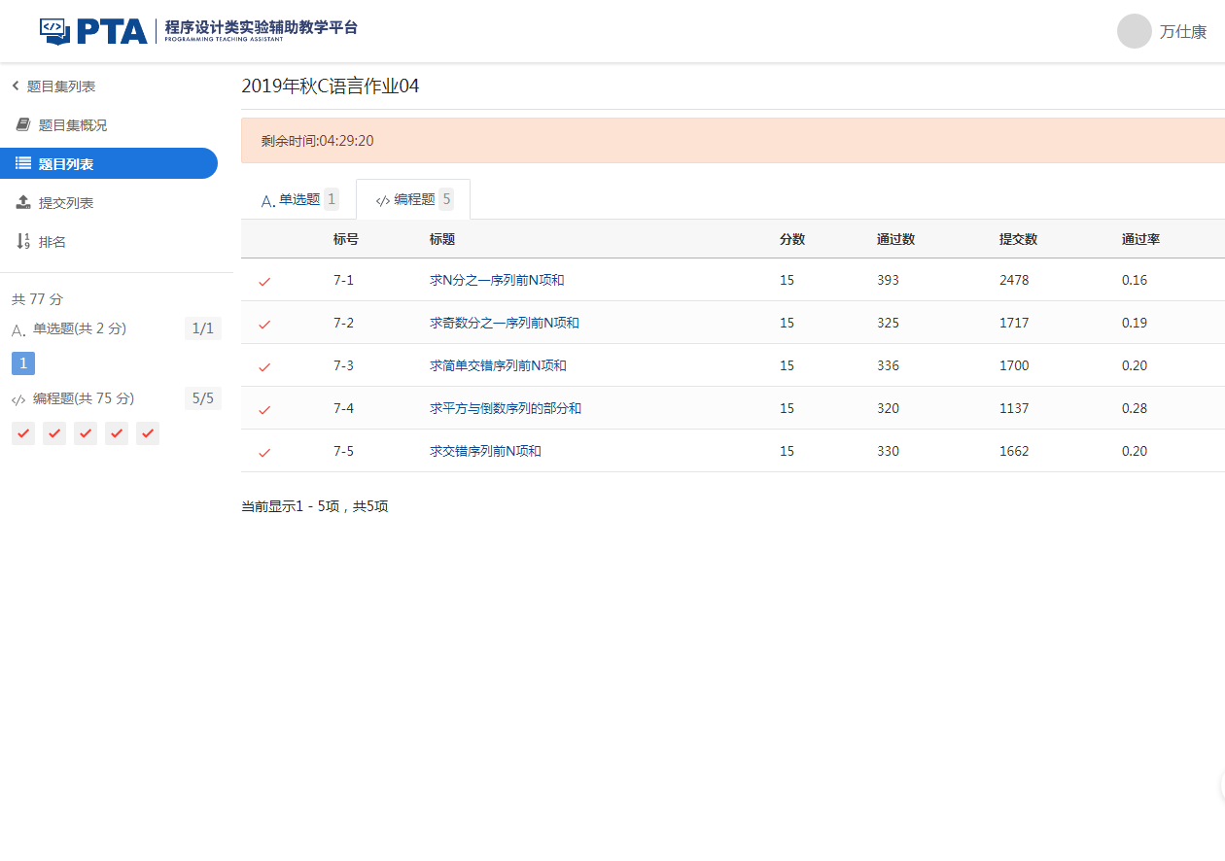The height and width of the screenshot is (861, 1225).
Task: Click the red checkmark in row 7-4
Action: pyautogui.click(x=264, y=409)
